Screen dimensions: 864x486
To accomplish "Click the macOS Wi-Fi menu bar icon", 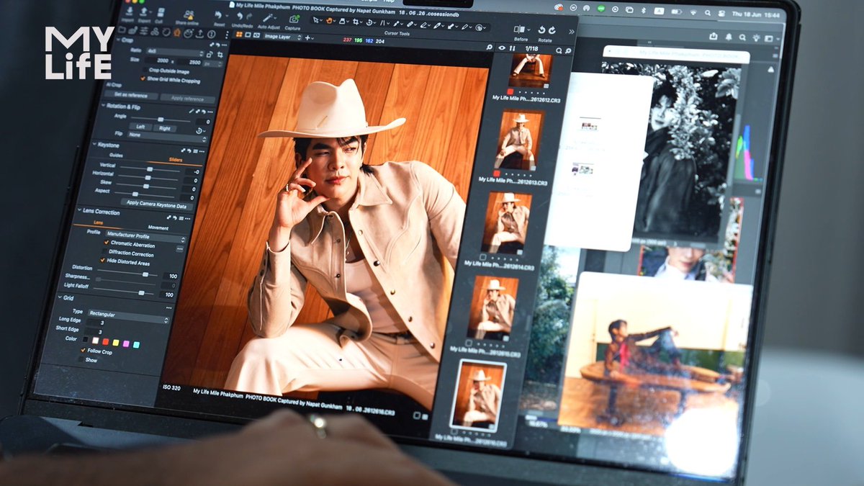I will click(x=693, y=12).
